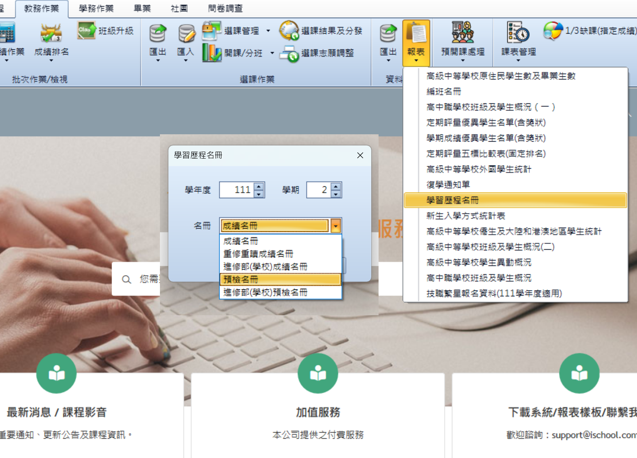
Task: Choose 高級中等學校外國學生統計 report
Action: click(515, 169)
